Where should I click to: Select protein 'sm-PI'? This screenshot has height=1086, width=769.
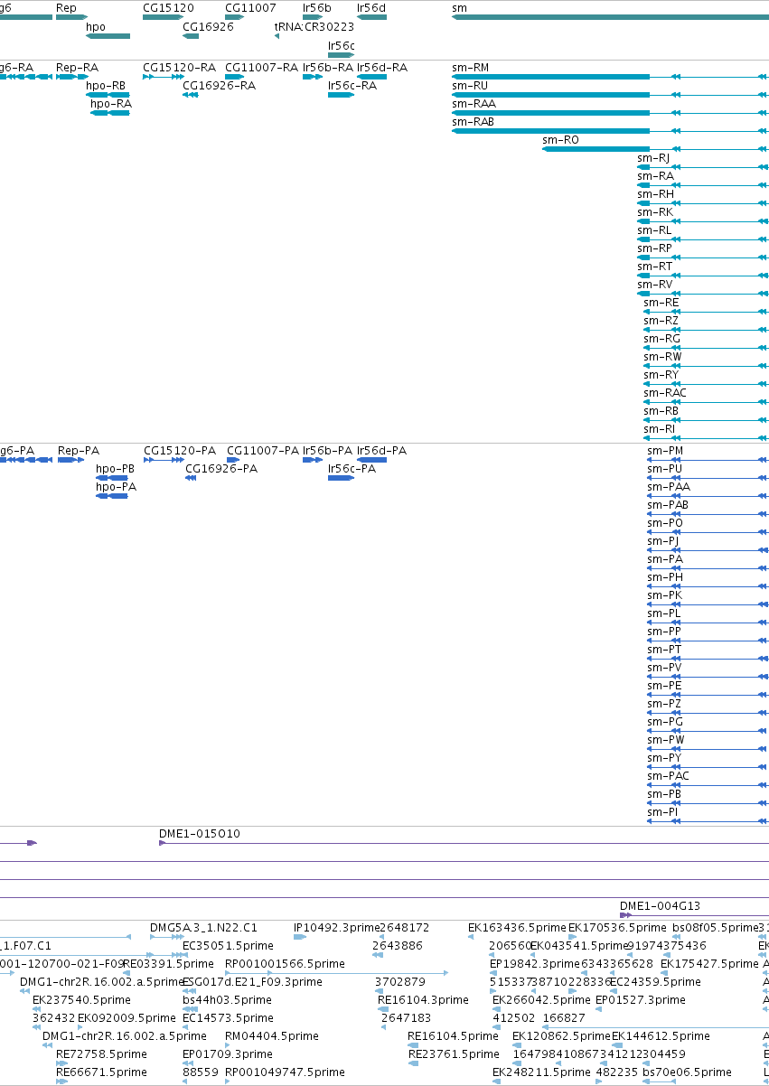[x=662, y=812]
